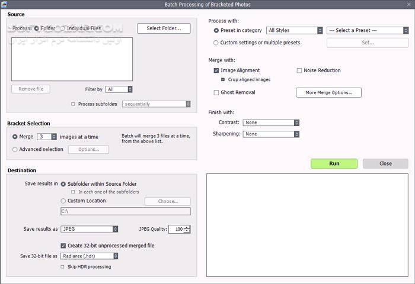Choose Custom settings or multiple presets
Image resolution: width=415 pixels, height=284 pixels.
(216, 43)
